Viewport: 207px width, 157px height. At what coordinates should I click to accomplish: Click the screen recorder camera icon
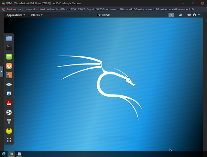[180, 15]
